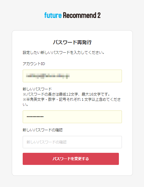Click the 新しいパスワード label above the notes
This screenshot has width=144, height=187.
click(x=37, y=89)
